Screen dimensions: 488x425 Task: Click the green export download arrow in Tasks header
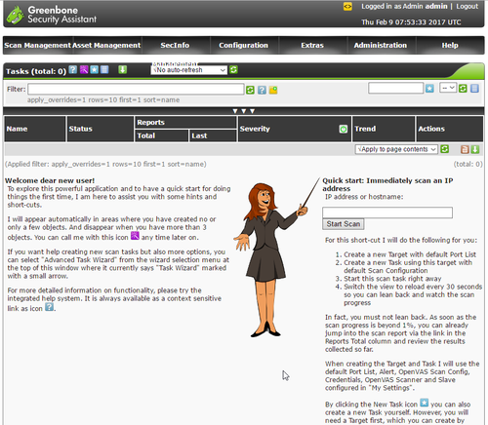[x=122, y=69]
